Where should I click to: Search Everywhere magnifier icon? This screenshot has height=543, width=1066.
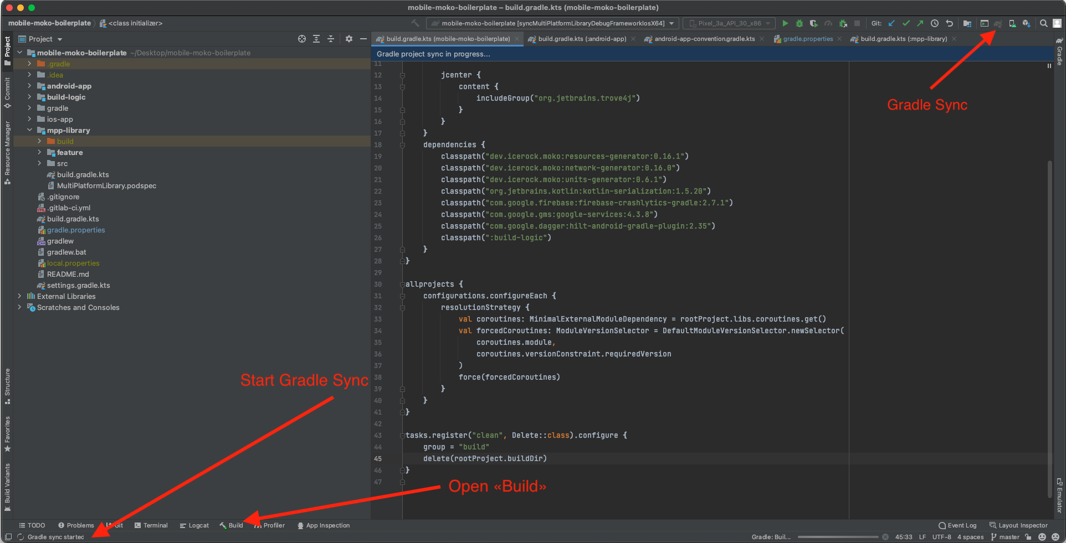pos(1044,23)
